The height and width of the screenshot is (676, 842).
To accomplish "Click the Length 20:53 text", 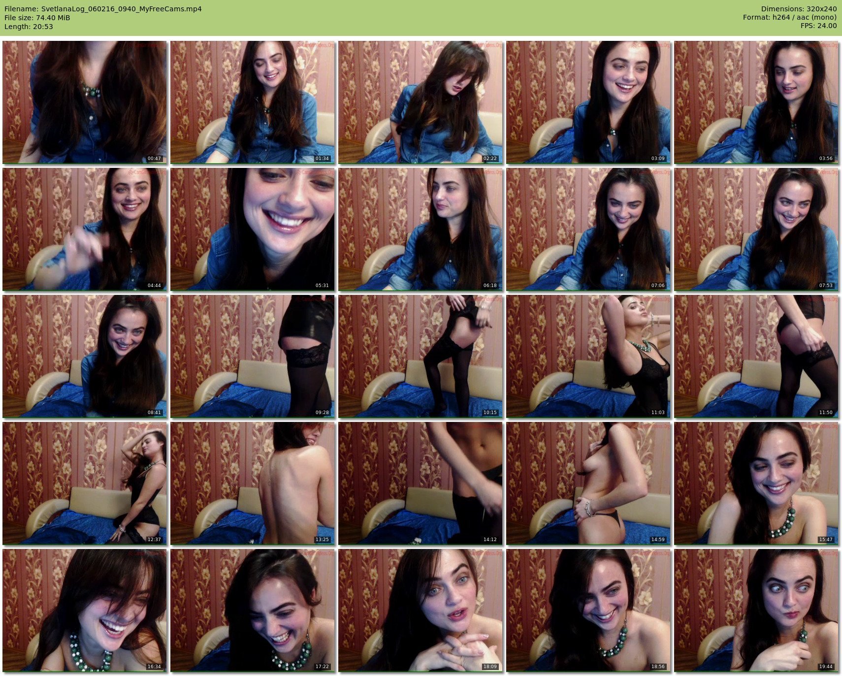I will tap(29, 27).
